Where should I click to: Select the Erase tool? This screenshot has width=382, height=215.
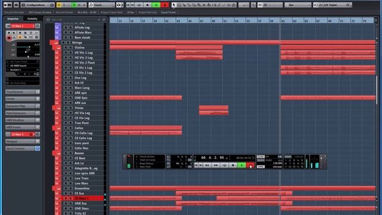point(194,5)
